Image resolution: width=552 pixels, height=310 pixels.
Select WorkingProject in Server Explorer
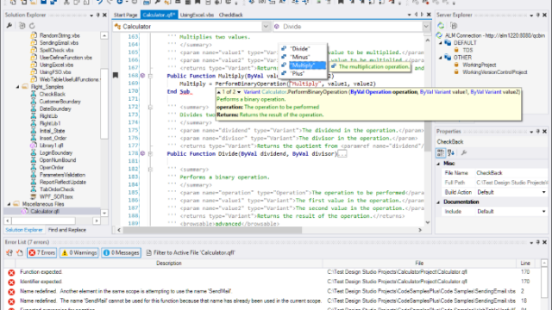click(x=479, y=65)
